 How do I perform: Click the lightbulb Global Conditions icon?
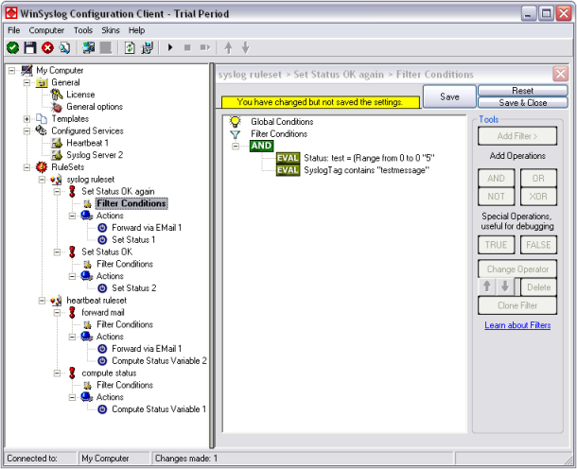pyautogui.click(x=235, y=121)
